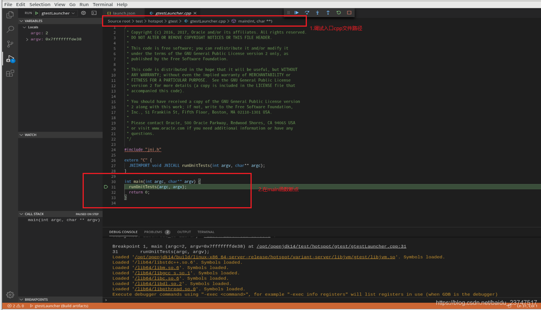Open the View menu
This screenshot has height=310, width=541.
point(60,5)
